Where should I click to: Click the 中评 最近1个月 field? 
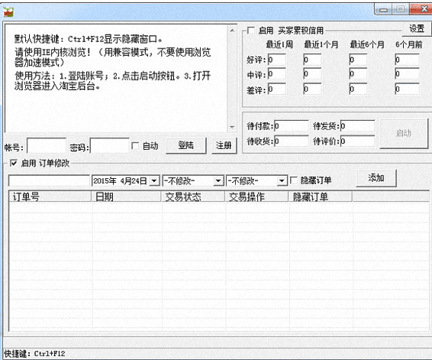312,74
